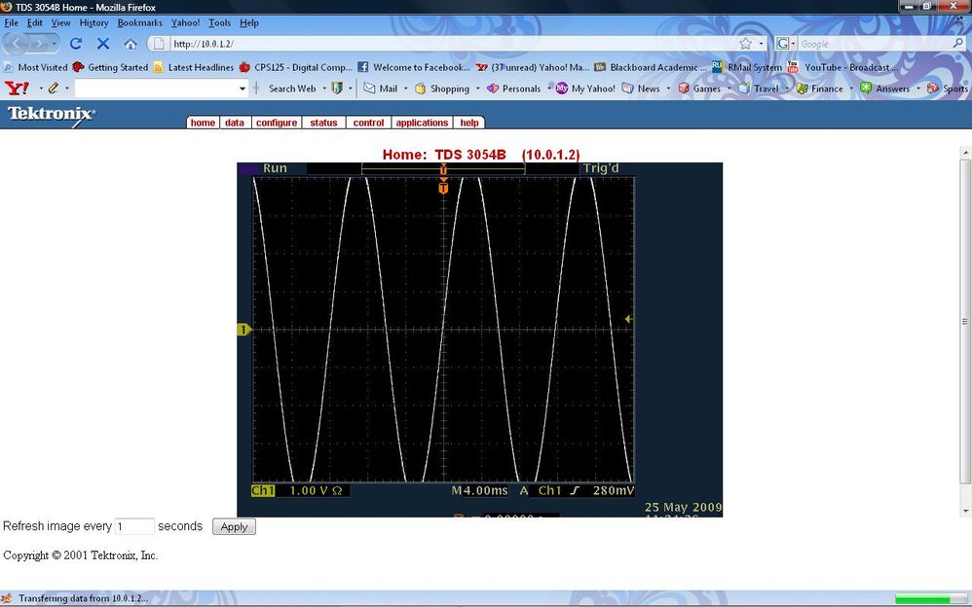Click the forward navigation arrow
972x607 pixels.
point(39,44)
